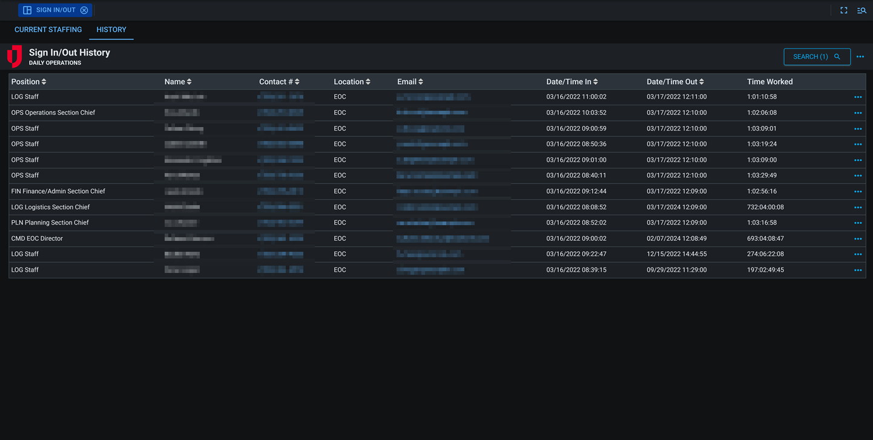Close the Sign In/Out tab
This screenshot has height=440, width=873.
tap(84, 10)
